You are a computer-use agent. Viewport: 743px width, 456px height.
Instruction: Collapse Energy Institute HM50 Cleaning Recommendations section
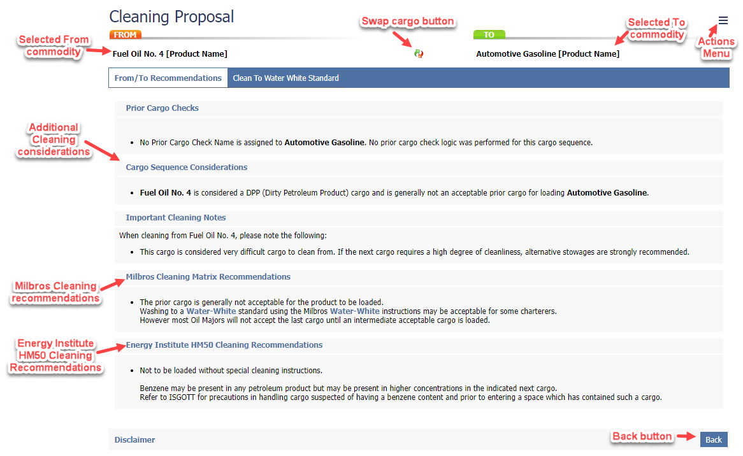[224, 345]
